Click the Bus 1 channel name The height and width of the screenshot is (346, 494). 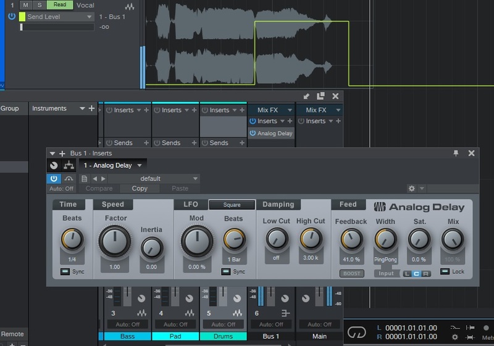click(271, 336)
